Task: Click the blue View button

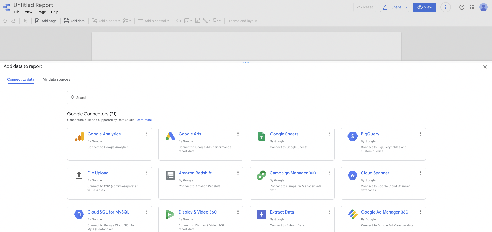Action: click(x=425, y=7)
